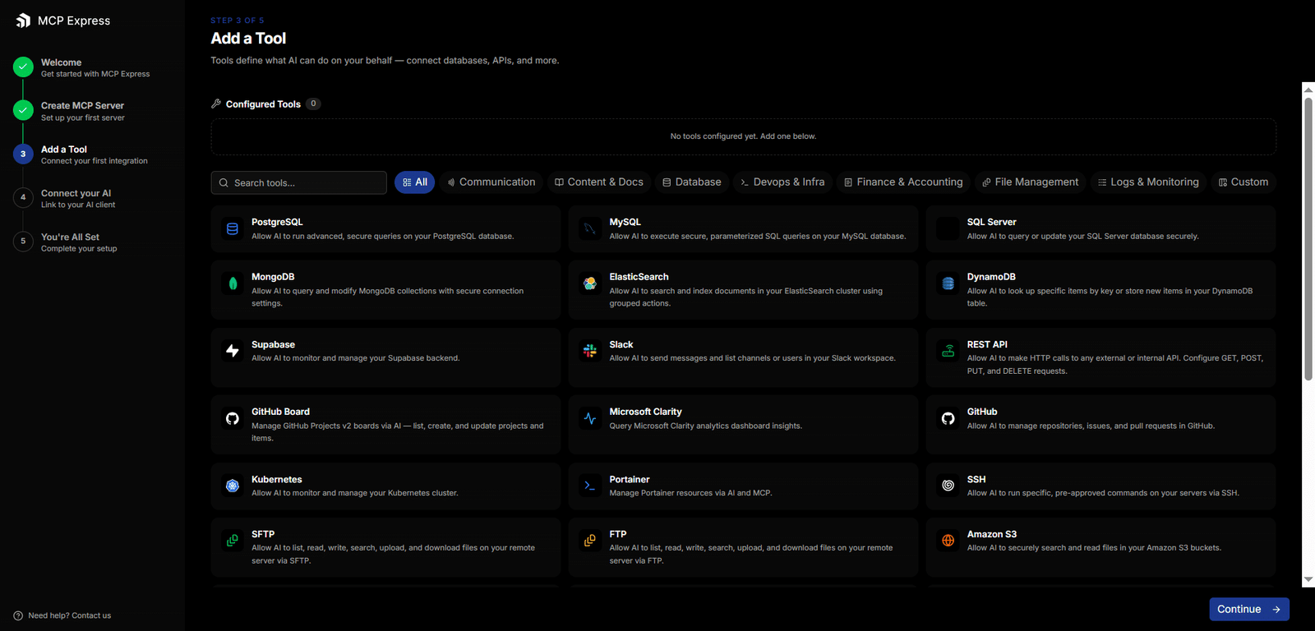Screen dimensions: 1315x631
Task: Click the Continue button
Action: [x=1249, y=609]
